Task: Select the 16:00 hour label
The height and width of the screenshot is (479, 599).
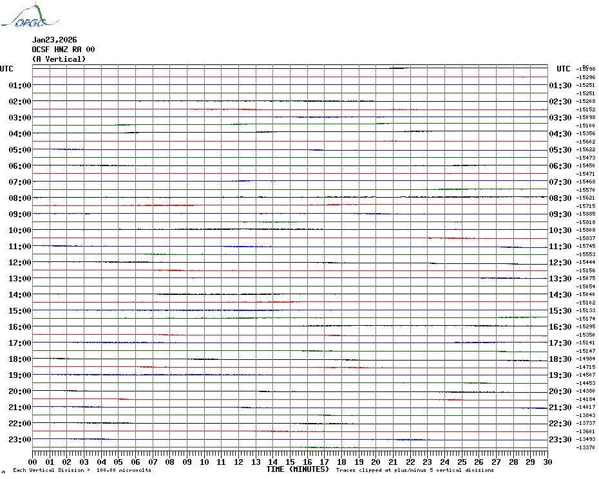Action: point(20,327)
